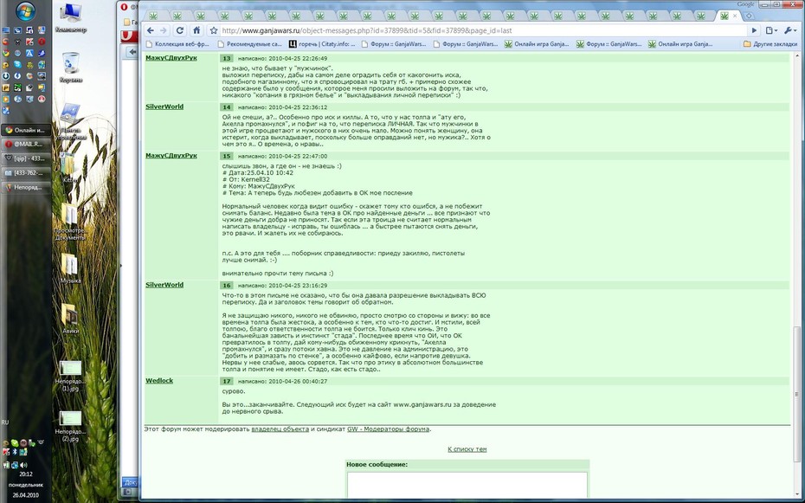Screen dimensions: 805x503
Task: Open a new Chrome tab
Action: pos(749,16)
